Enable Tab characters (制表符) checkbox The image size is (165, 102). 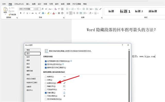(46, 77)
